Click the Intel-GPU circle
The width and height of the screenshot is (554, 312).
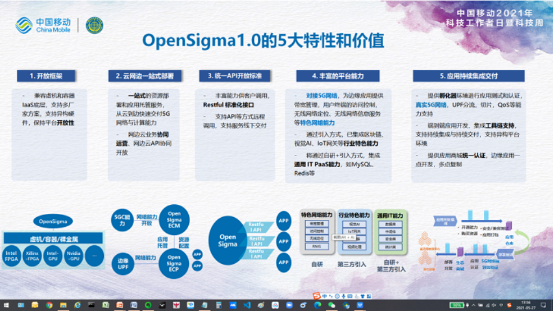[53, 256]
